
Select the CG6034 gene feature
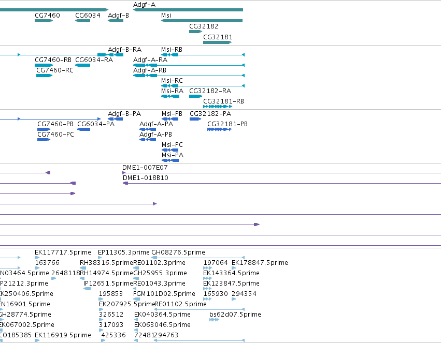click(x=83, y=21)
